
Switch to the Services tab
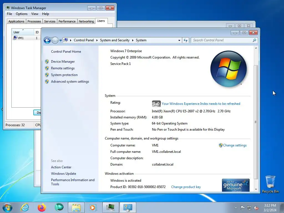pyautogui.click(x=50, y=21)
